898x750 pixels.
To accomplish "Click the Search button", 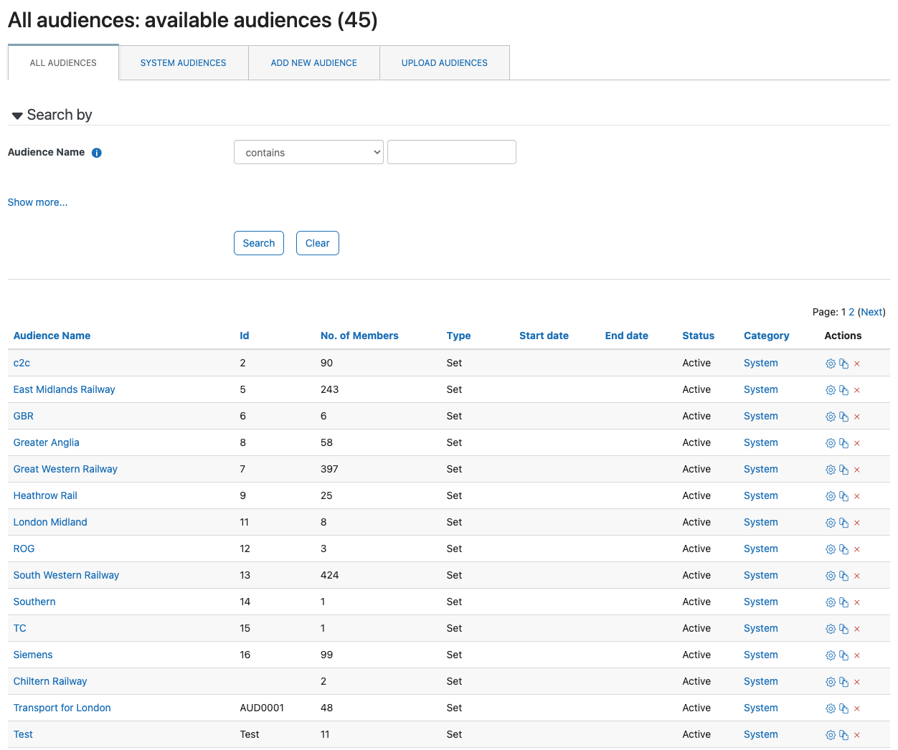I will (259, 243).
